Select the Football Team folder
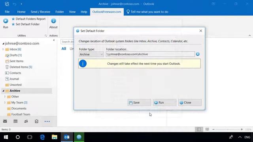253x142 pixels. 21,114
